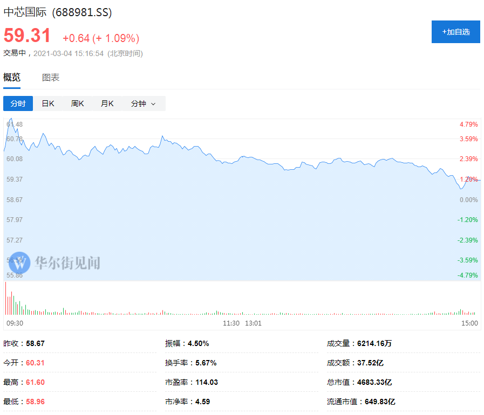The height and width of the screenshot is (415, 484).
Task: Select the 分时 intraday chart view
Action: pyautogui.click(x=18, y=103)
